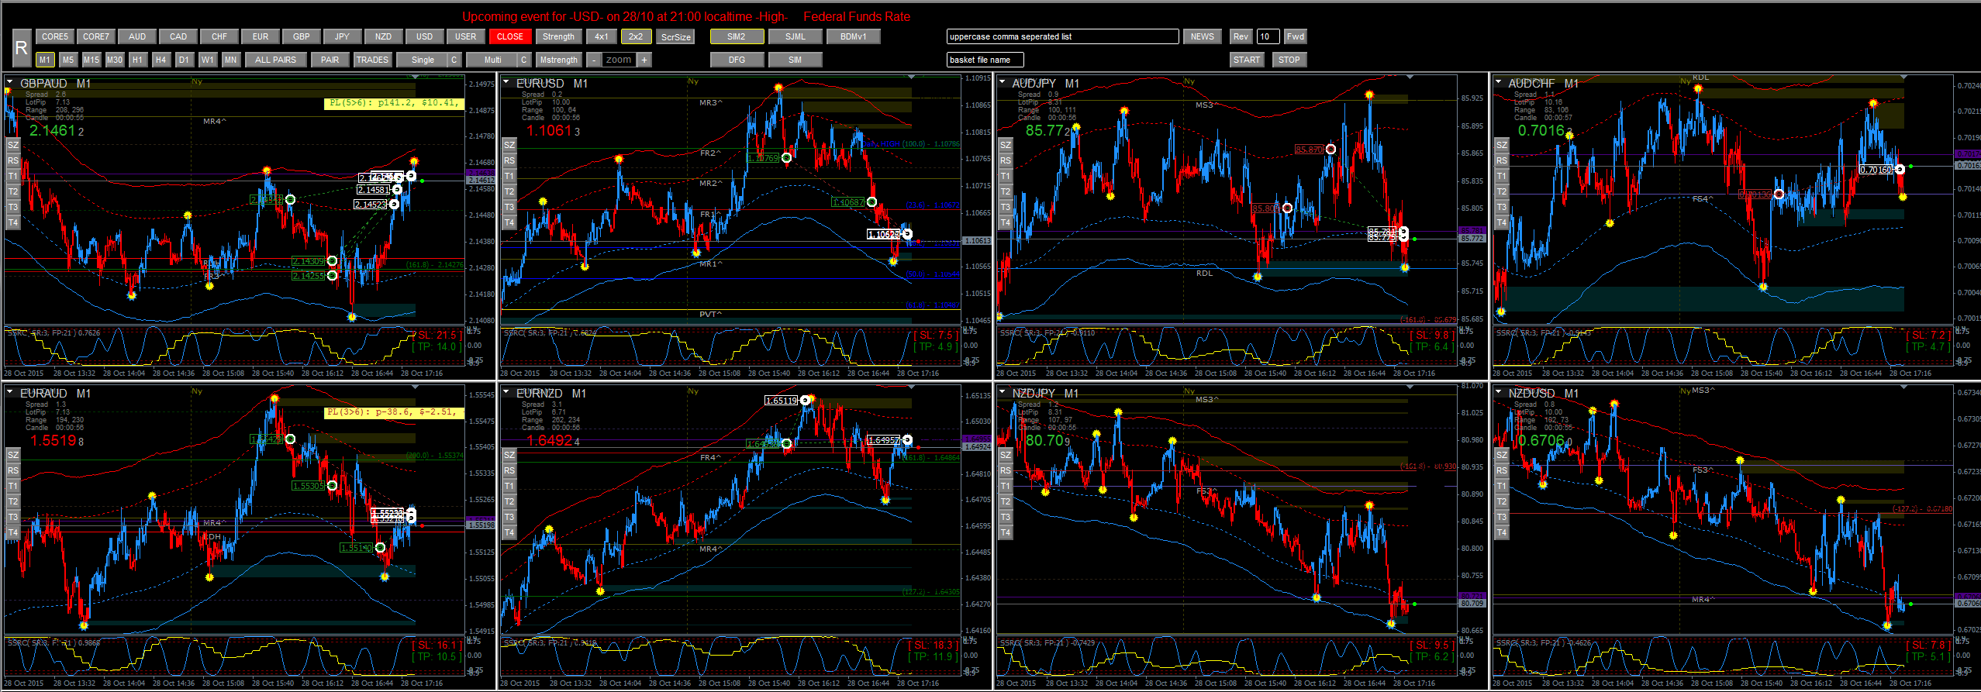Click the zoom out minus button
The image size is (1981, 692).
[x=593, y=60]
